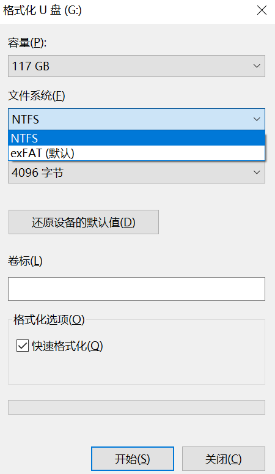275x474 pixels.
Task: Click the 关闭(C) button
Action: (224, 459)
